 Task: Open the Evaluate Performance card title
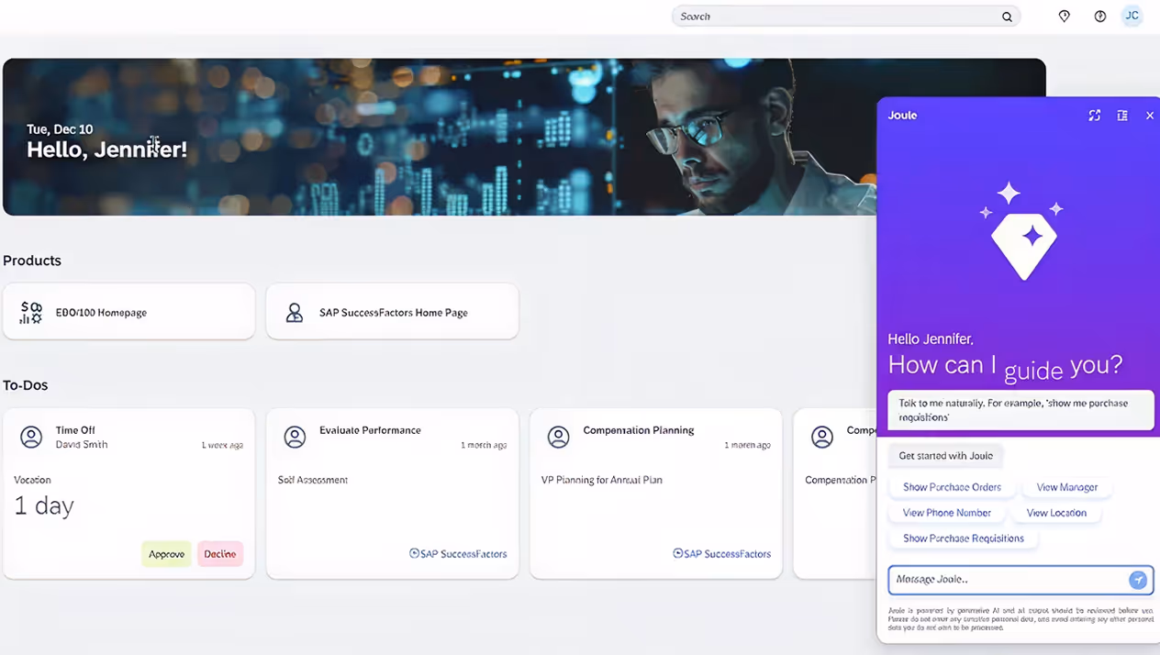(x=370, y=430)
